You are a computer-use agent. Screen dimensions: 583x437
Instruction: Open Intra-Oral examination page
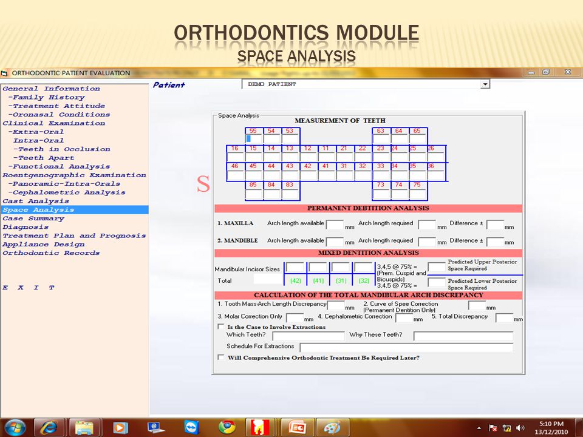(39, 140)
